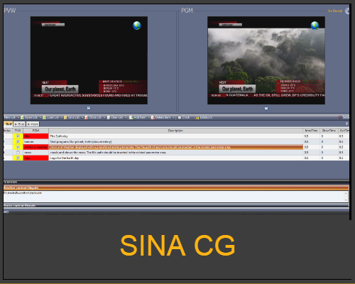Select the highlighted stocks-n-weather description row
The width and height of the screenshot is (355, 284).
click(175, 147)
